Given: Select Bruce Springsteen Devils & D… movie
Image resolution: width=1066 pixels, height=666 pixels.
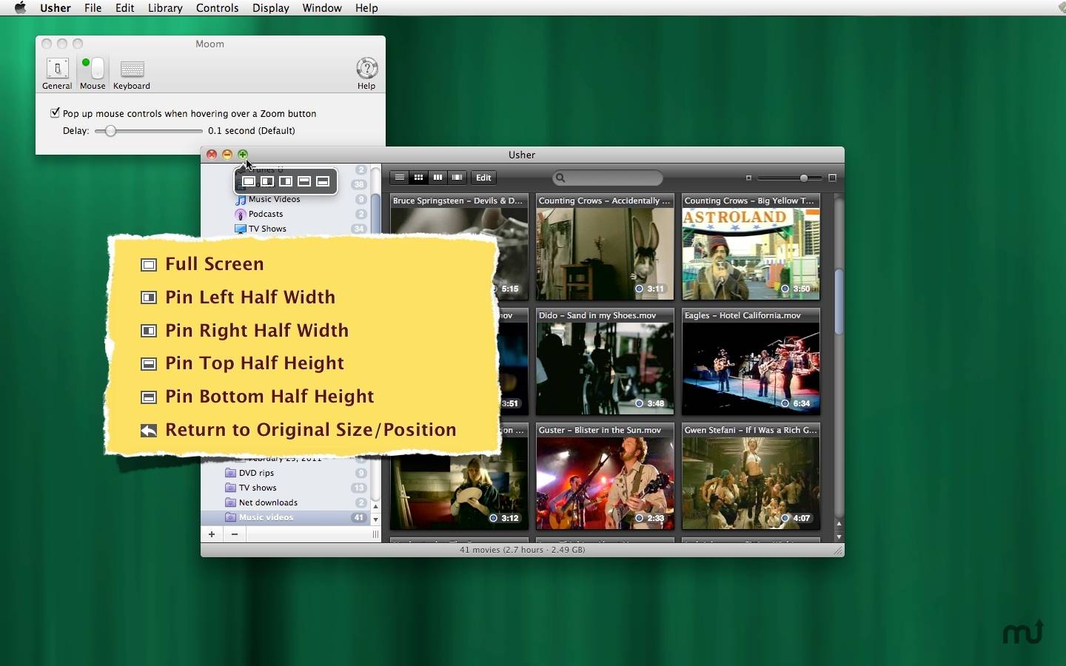Looking at the screenshot, I should coord(459,247).
